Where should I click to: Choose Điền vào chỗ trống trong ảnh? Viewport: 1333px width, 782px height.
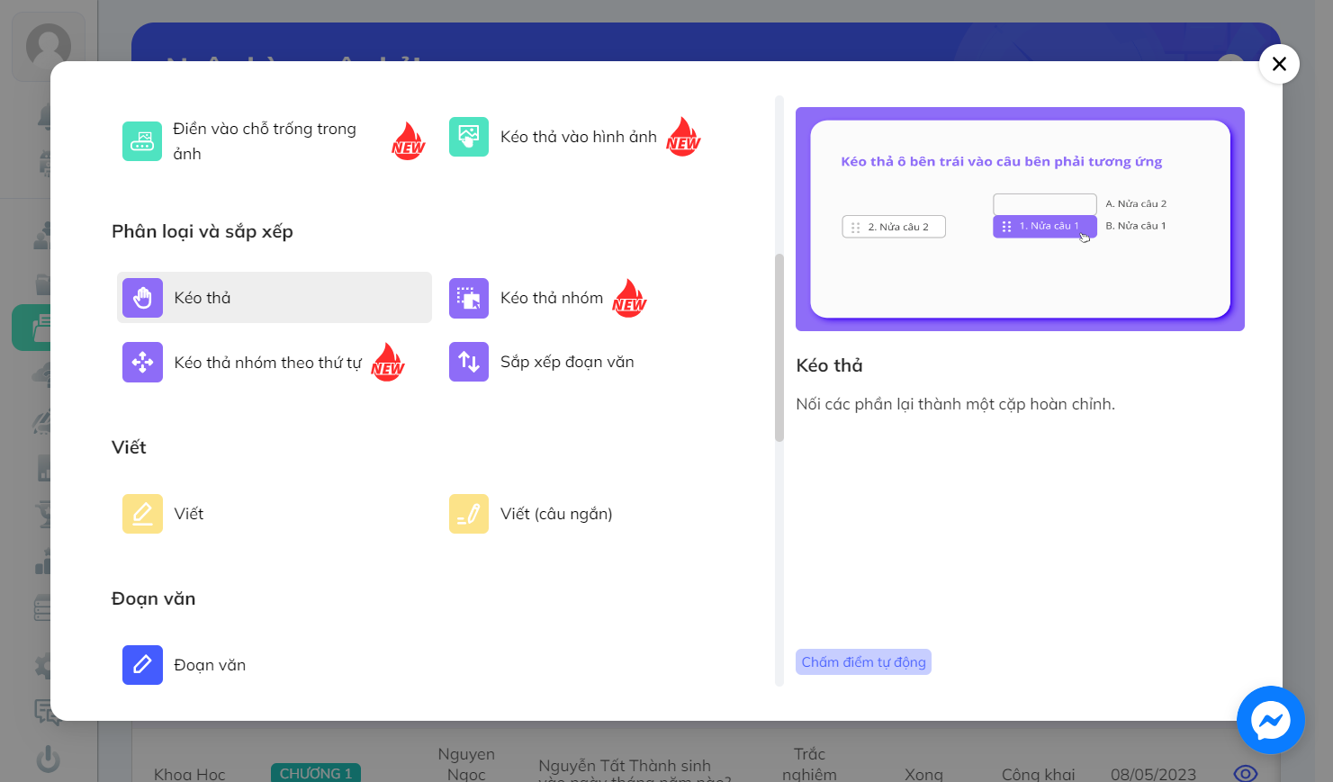[265, 141]
